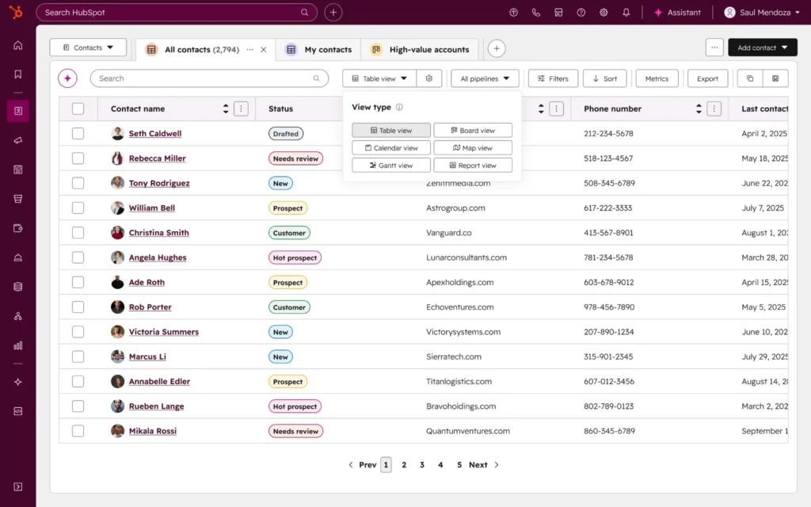The width and height of the screenshot is (811, 507).
Task: Open the reporting bar chart icon in sidebar
Action: pyautogui.click(x=17, y=345)
